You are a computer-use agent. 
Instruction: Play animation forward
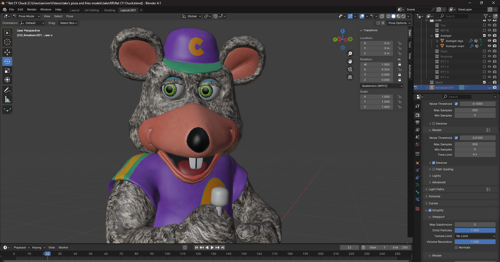[212, 248]
